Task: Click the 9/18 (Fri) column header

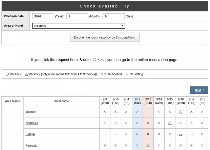Action: [202, 101]
